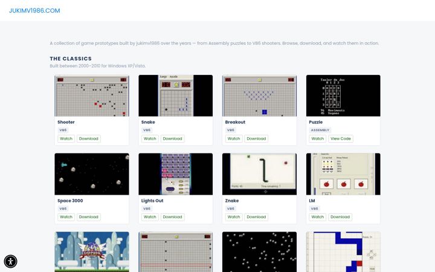Download the Breakout game
This screenshot has height=272, width=435.
coord(256,138)
